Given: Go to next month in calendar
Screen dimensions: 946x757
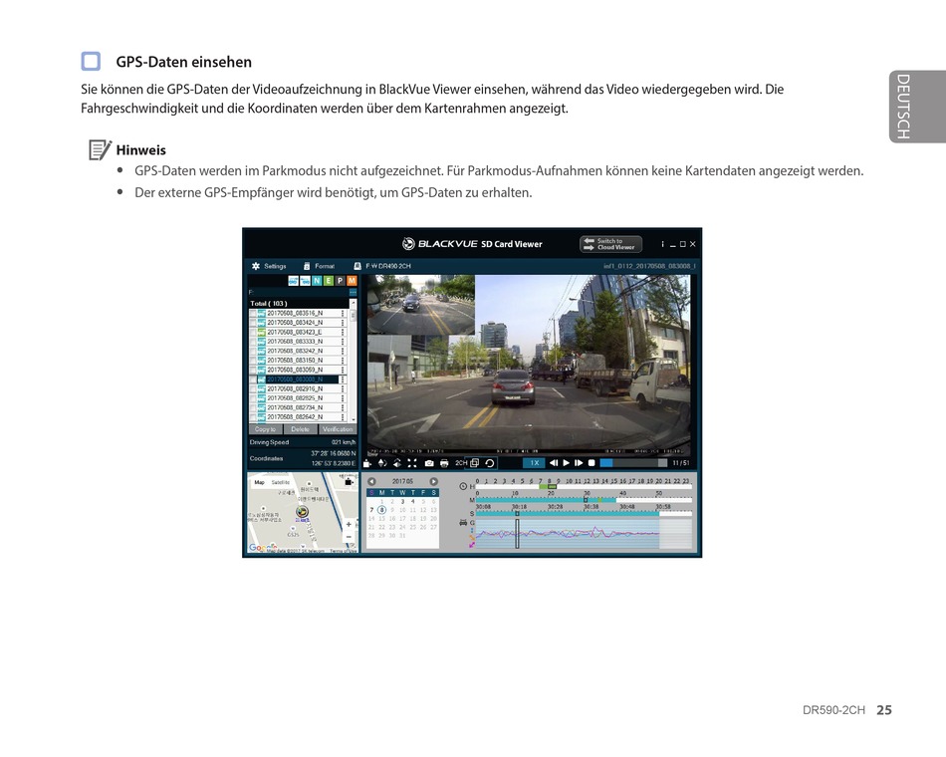Looking at the screenshot, I should (434, 482).
